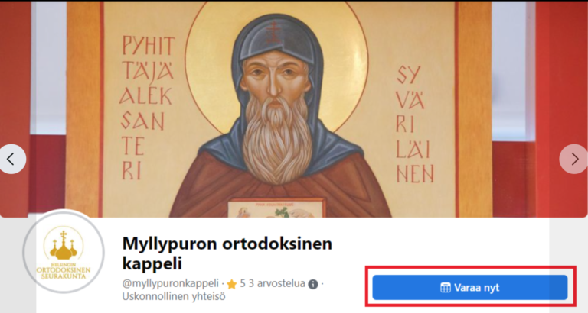
Task: Advance to the next cover photo
Action: 573,159
